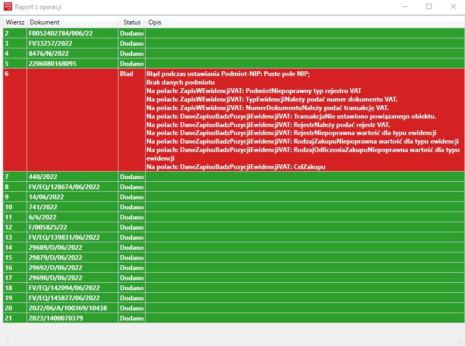Maximize the Raport z operacji window
Screen dimensions: 465x346
(429, 7)
